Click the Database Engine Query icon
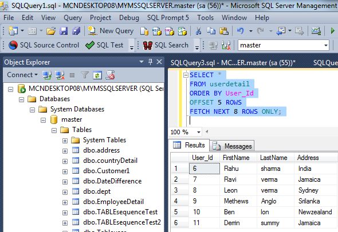Screen dimensions: 338x232 click(144, 31)
